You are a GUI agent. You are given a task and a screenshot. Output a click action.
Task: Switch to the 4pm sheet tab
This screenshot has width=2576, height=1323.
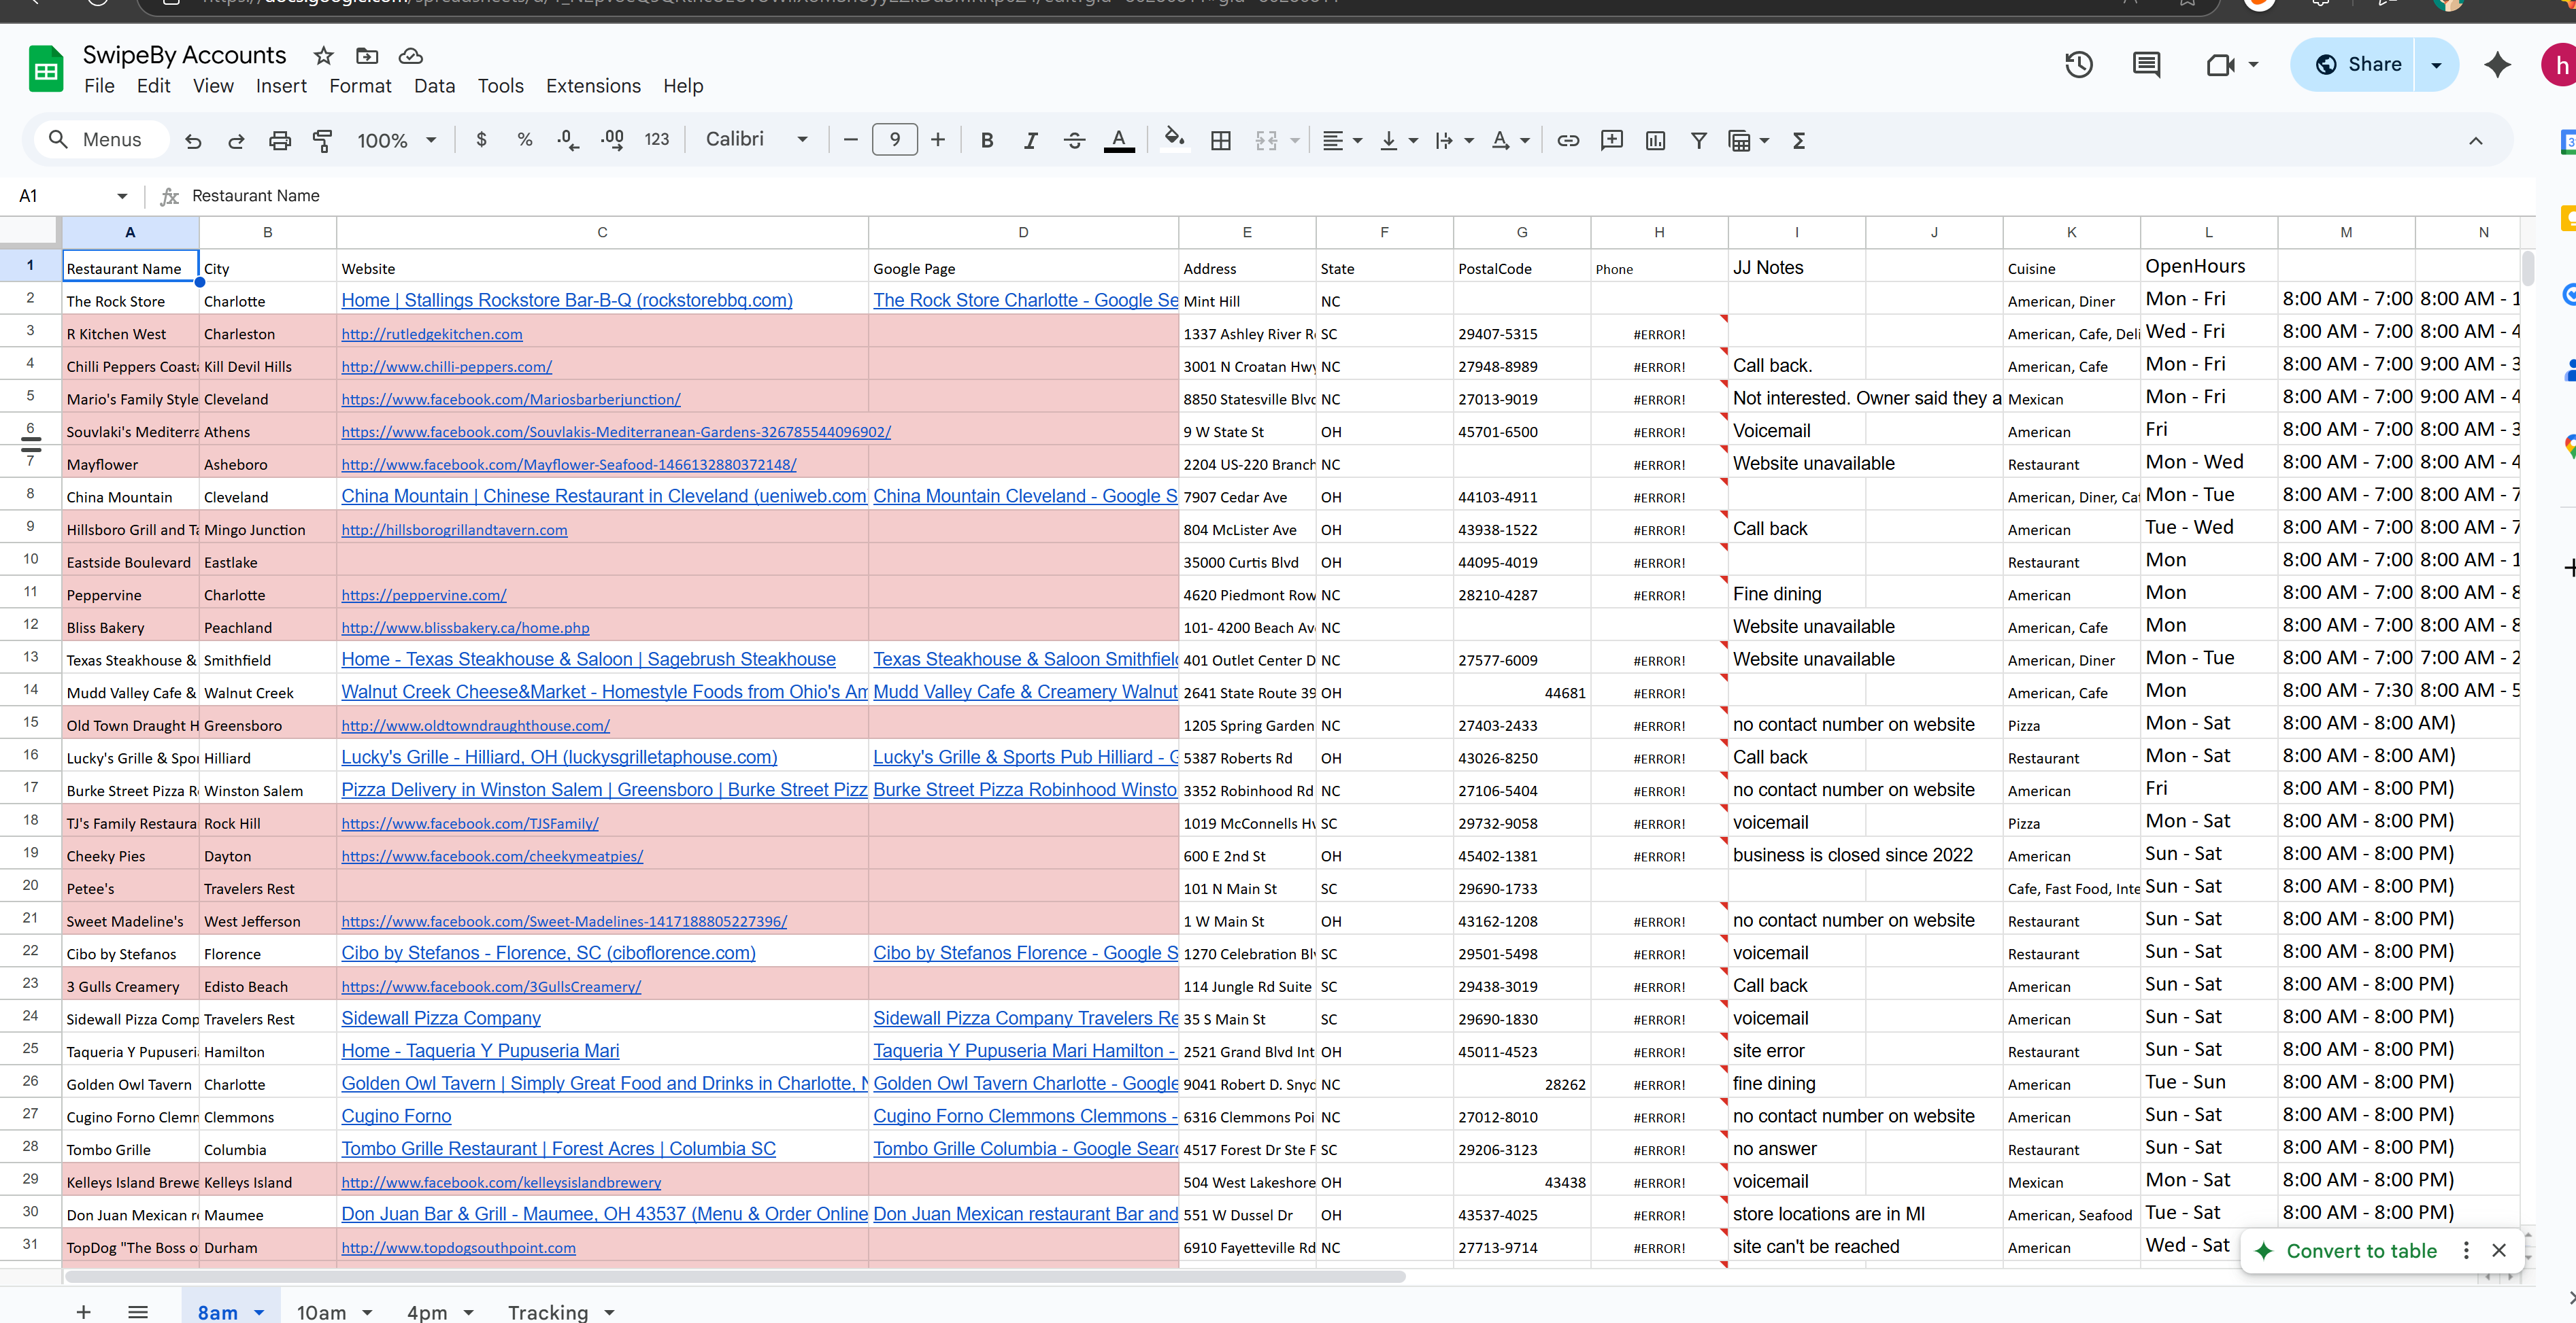[x=427, y=1312]
